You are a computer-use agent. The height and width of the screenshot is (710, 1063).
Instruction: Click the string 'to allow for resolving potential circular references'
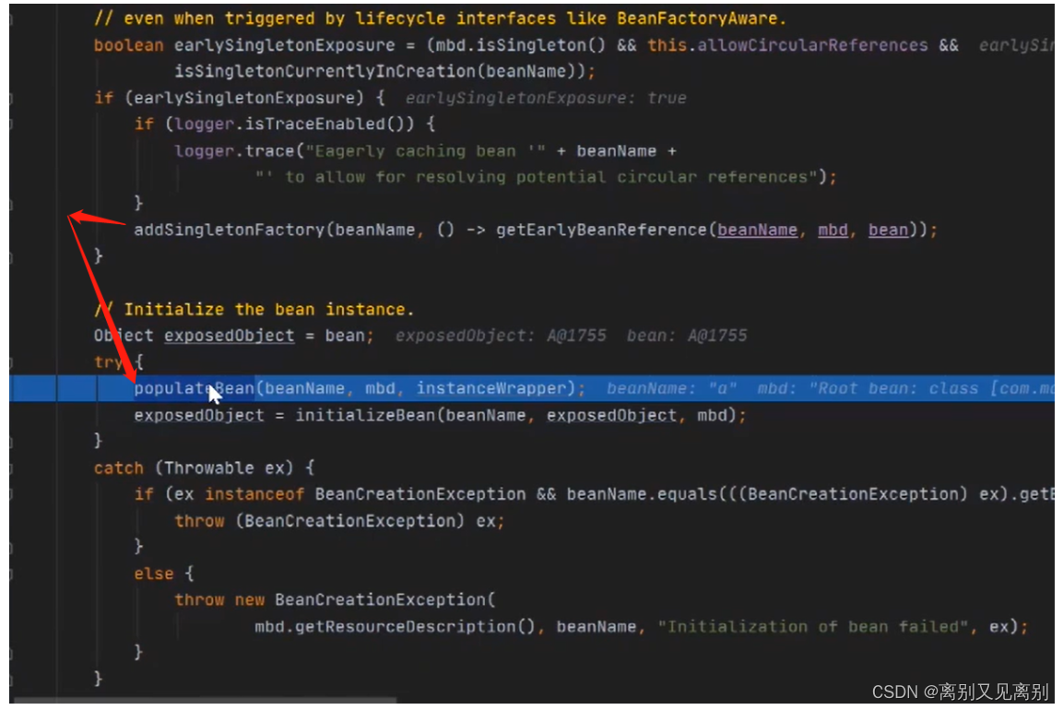pos(537,177)
